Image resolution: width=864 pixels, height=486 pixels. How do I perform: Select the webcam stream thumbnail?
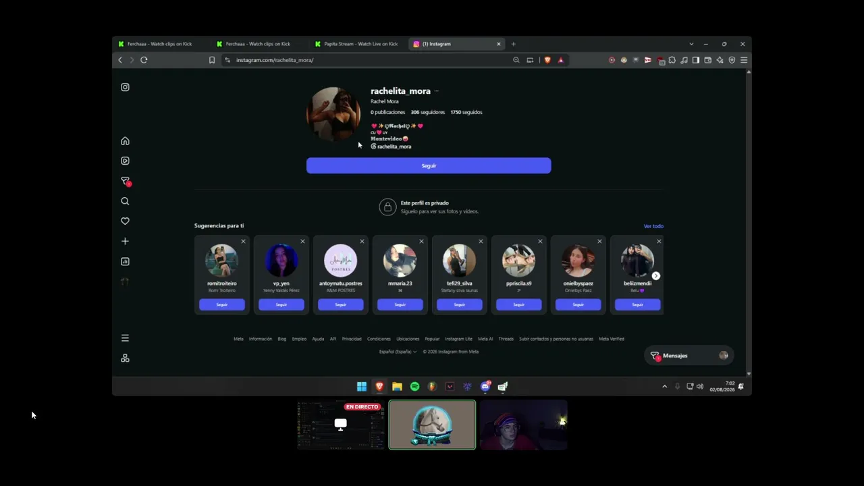click(x=523, y=425)
